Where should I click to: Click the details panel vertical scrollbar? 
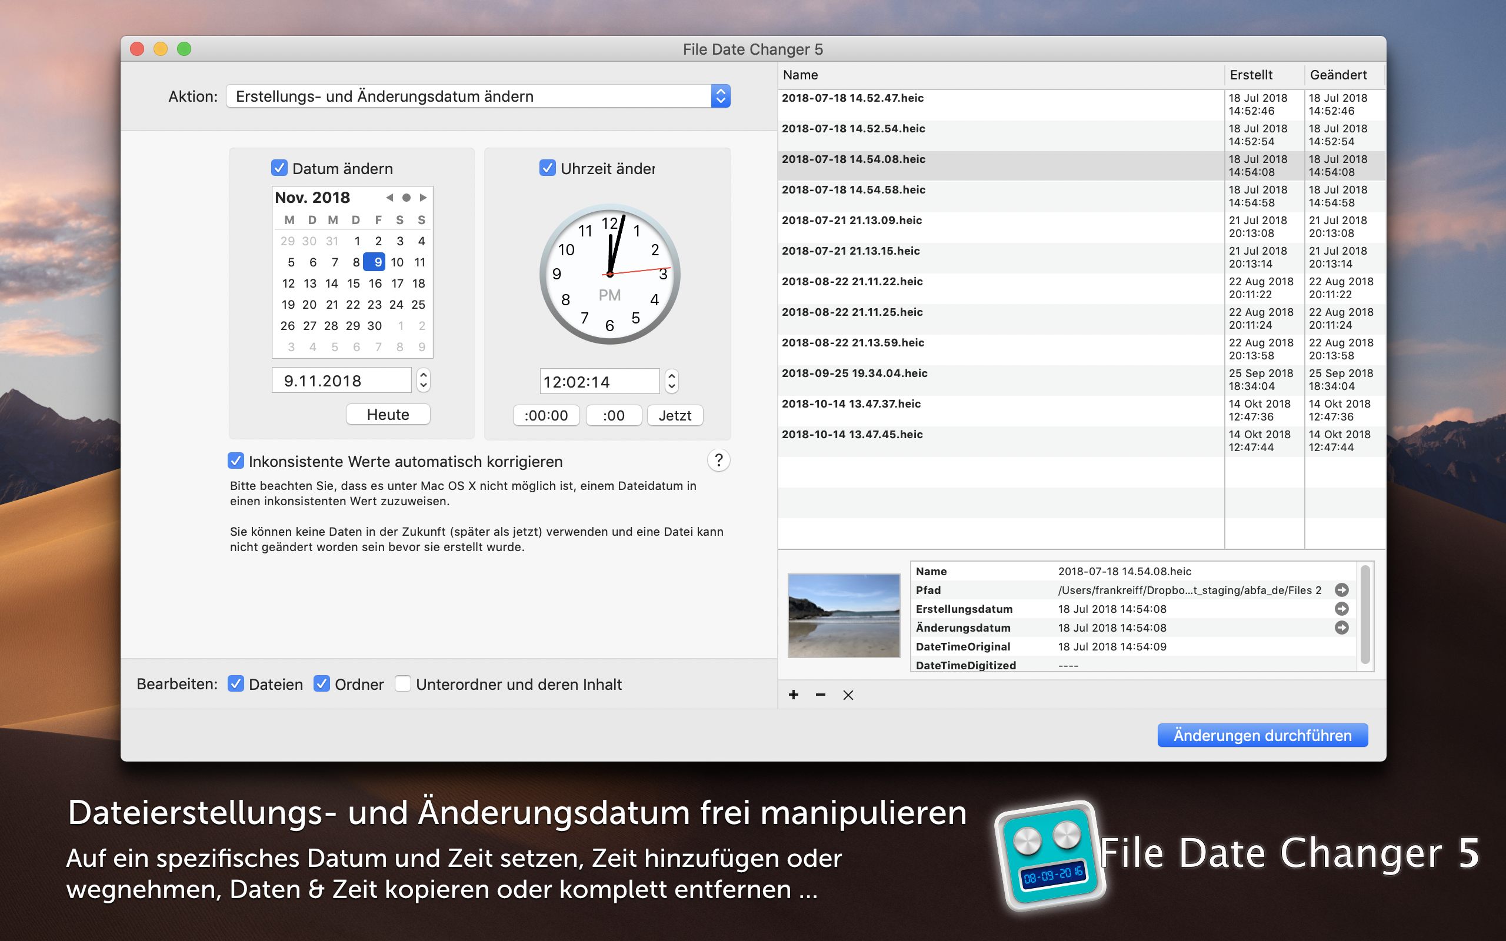point(1365,614)
